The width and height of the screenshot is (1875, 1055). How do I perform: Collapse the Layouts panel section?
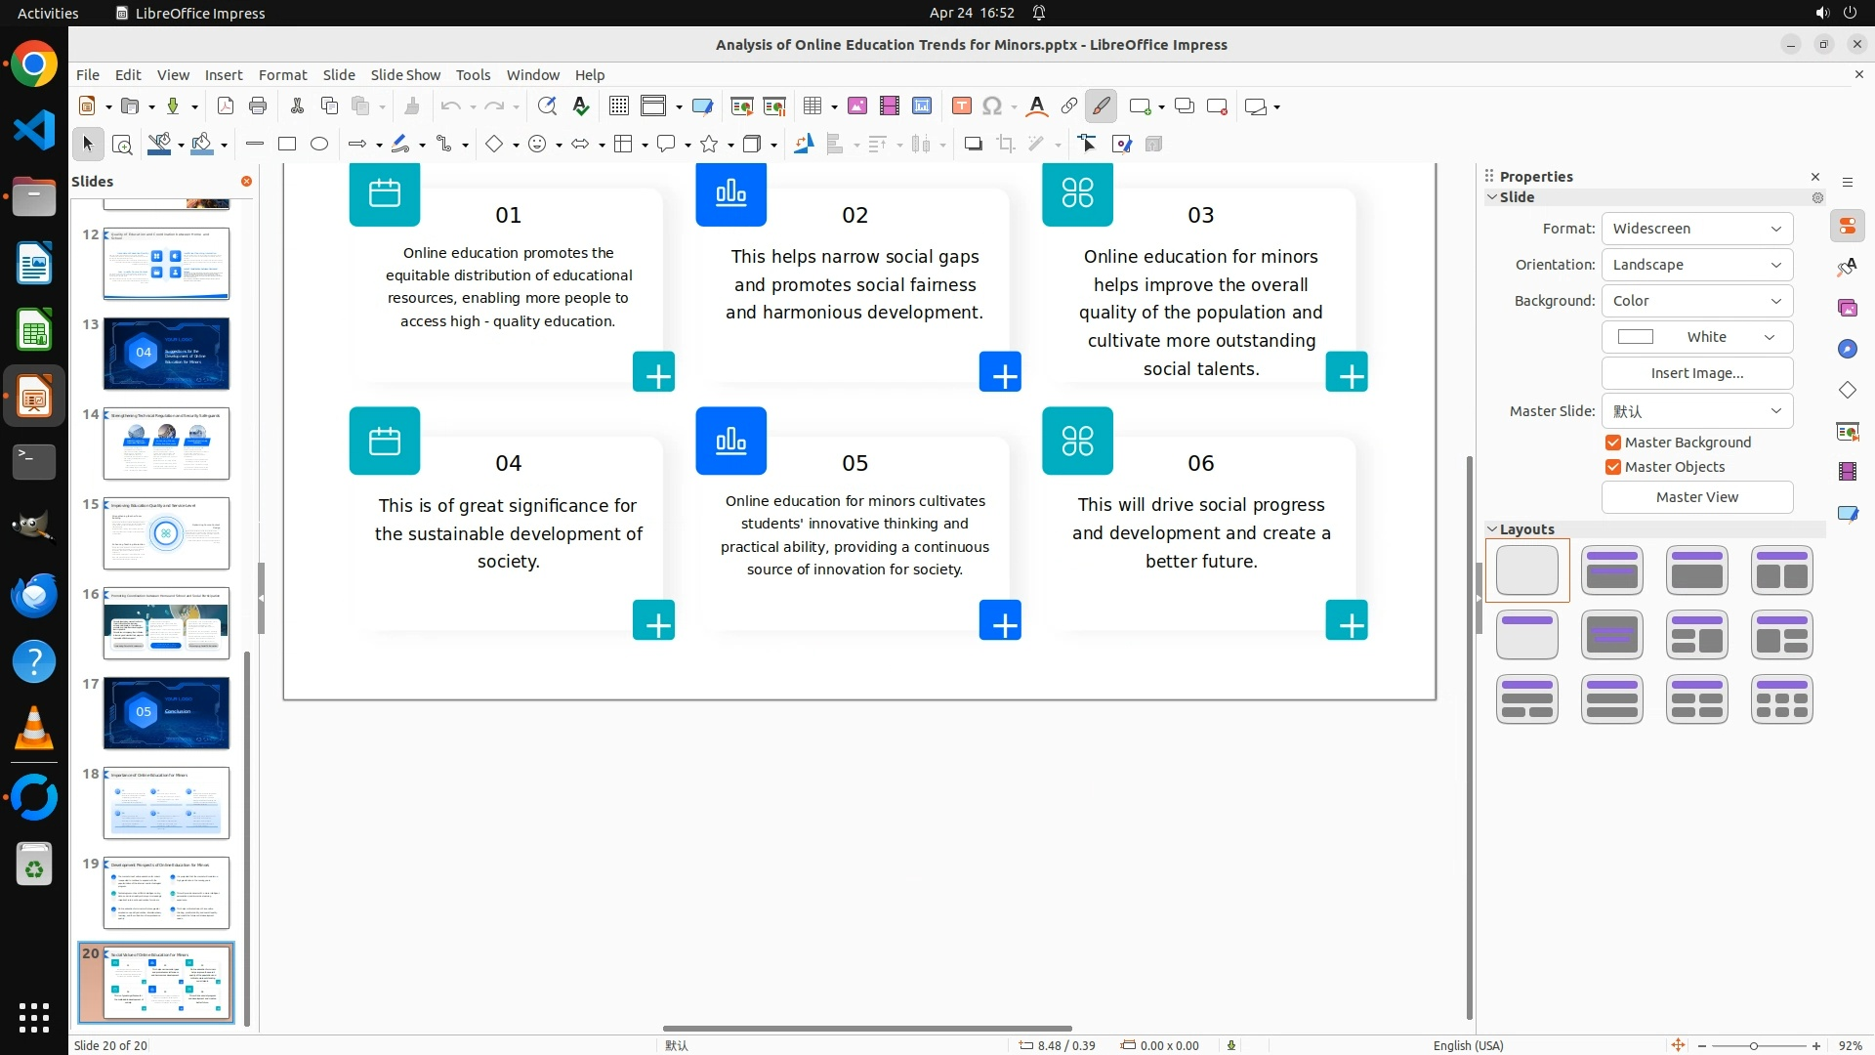[1492, 529]
